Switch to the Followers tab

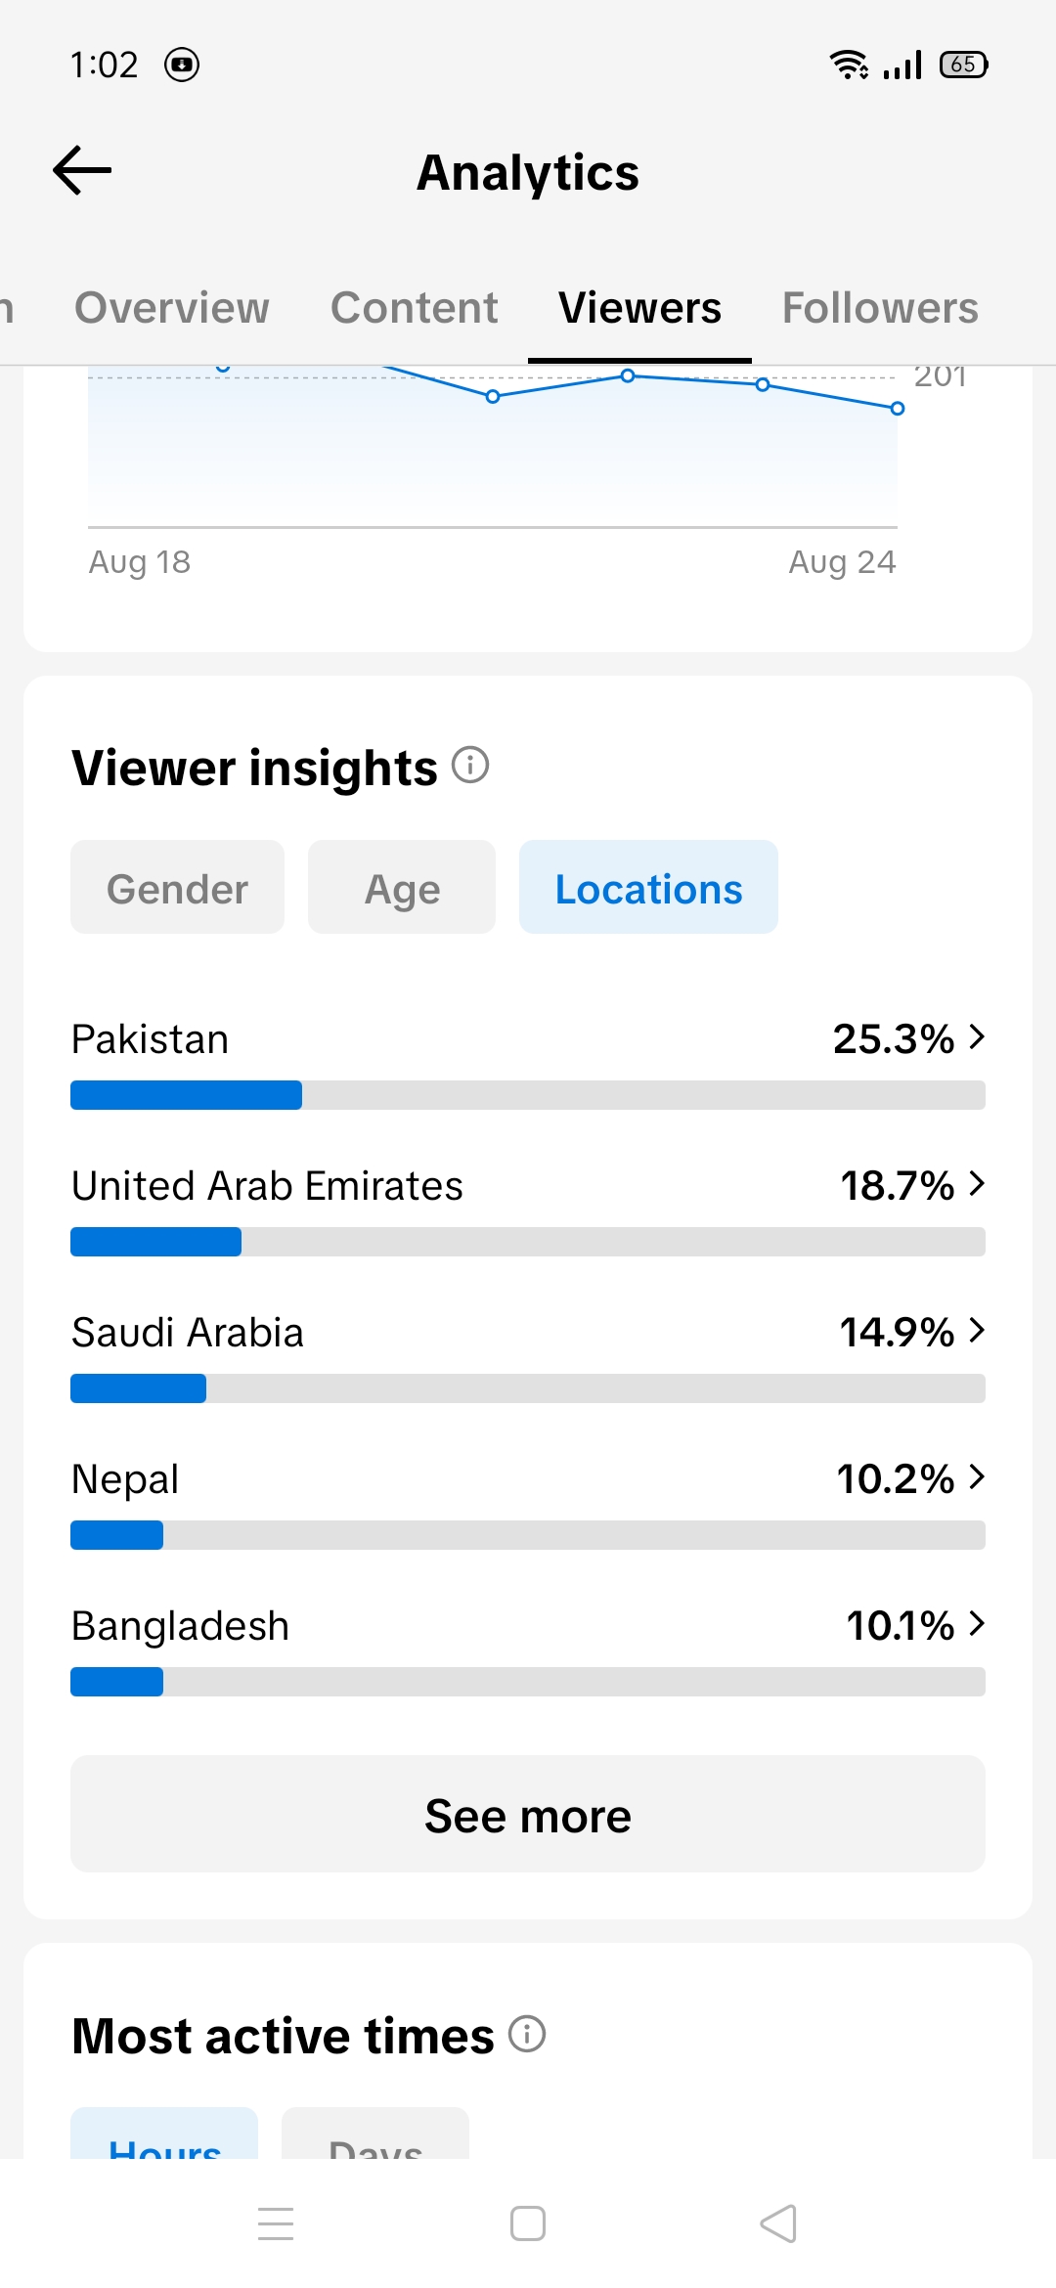coord(880,308)
